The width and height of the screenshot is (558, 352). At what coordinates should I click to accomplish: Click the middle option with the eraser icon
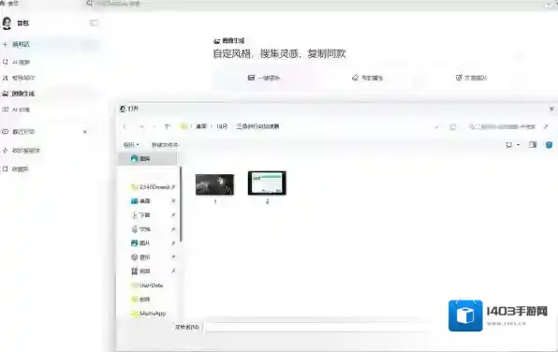(x=367, y=78)
